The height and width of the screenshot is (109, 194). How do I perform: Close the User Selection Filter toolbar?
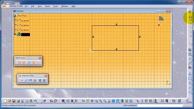tap(46, 76)
